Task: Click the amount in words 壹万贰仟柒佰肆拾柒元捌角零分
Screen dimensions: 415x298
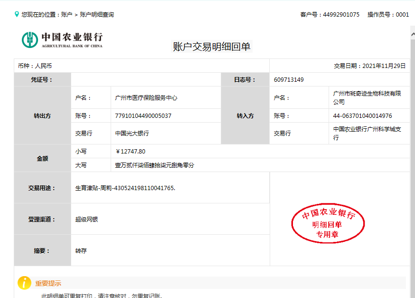Action: click(x=155, y=165)
